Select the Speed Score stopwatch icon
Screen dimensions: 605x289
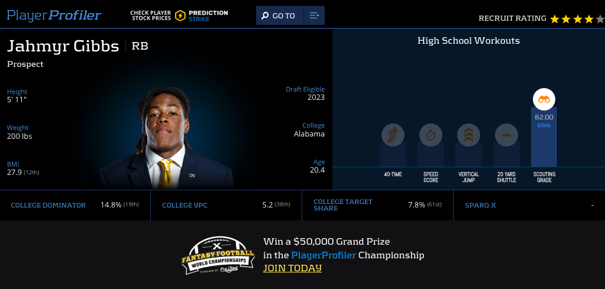click(x=431, y=135)
